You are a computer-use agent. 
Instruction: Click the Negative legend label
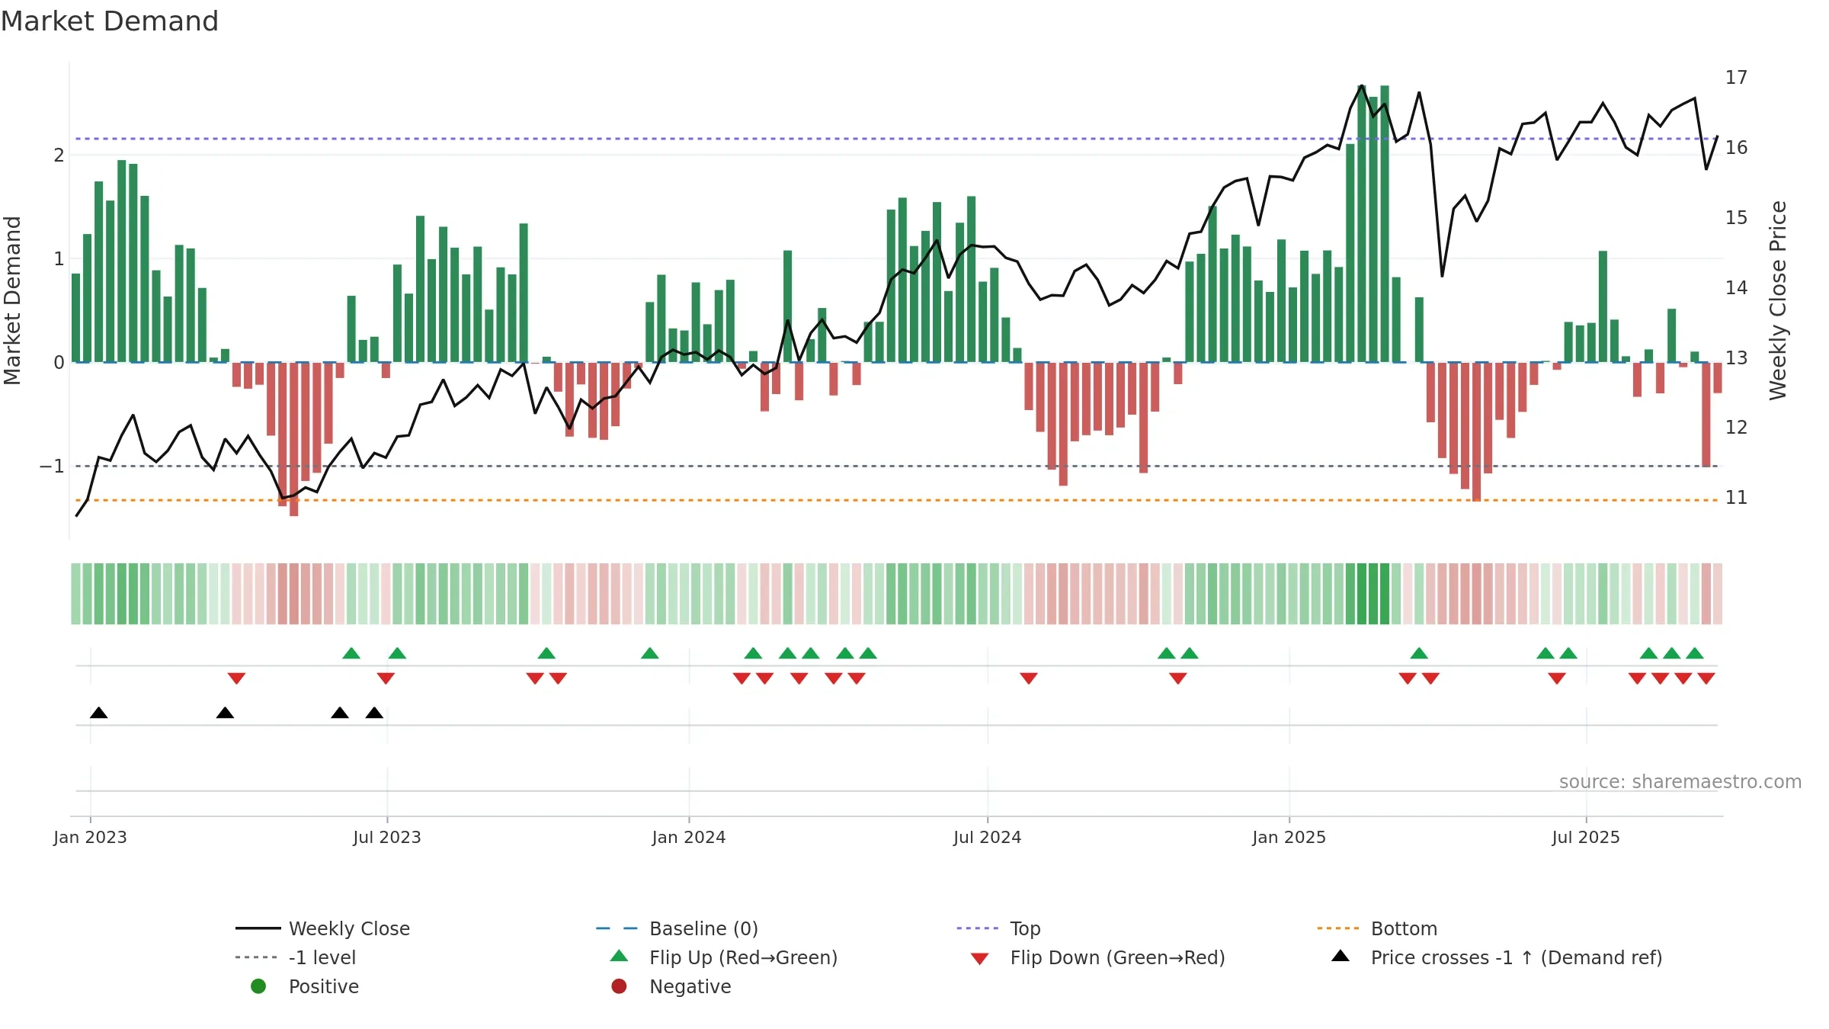[690, 986]
